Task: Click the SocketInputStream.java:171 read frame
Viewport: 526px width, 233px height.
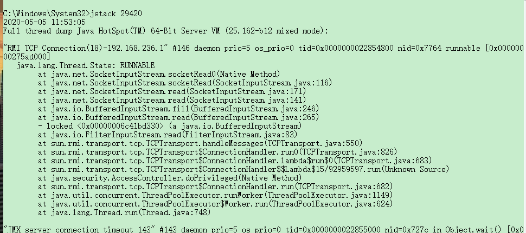Action: click(x=172, y=91)
